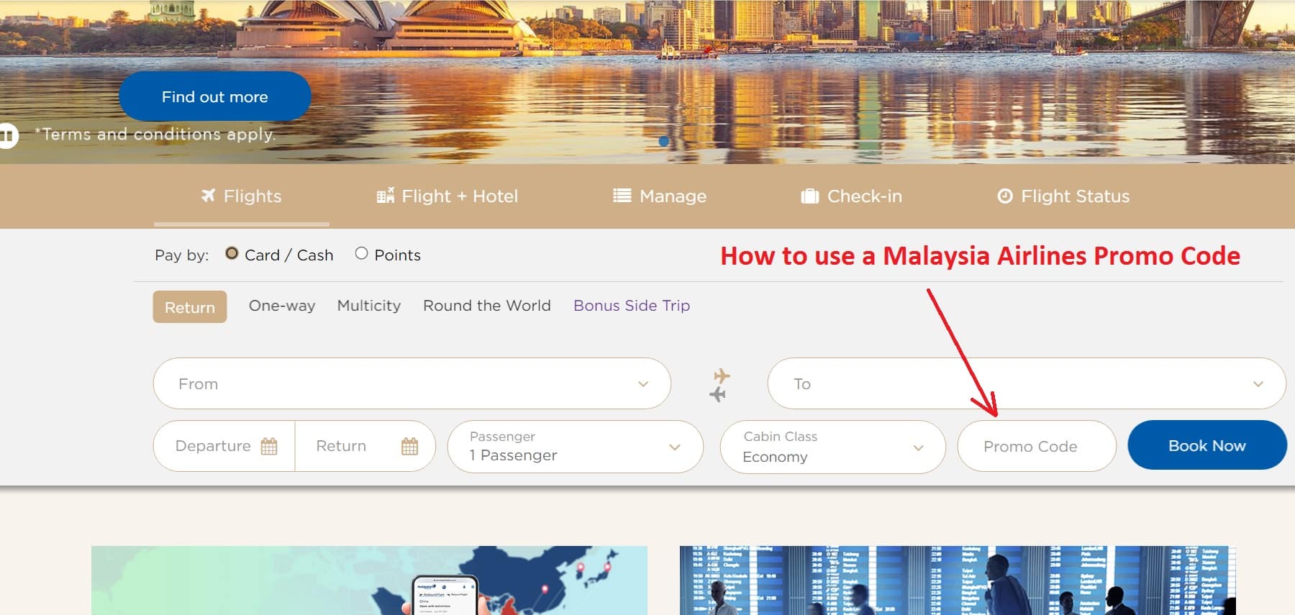Image resolution: width=1295 pixels, height=615 pixels.
Task: Click into the Promo Code field
Action: [x=1037, y=446]
